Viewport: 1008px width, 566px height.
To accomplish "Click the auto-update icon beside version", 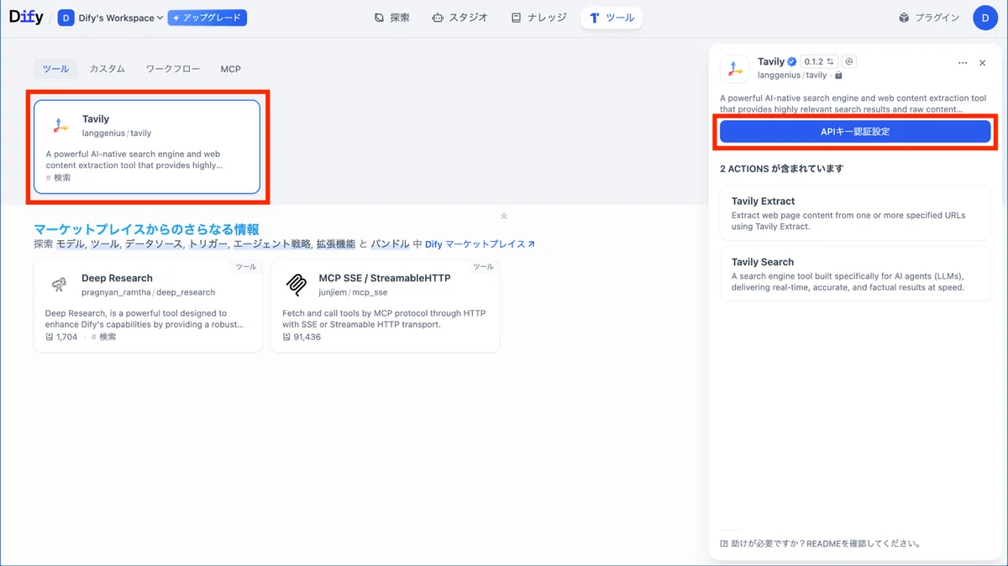I will click(x=849, y=61).
